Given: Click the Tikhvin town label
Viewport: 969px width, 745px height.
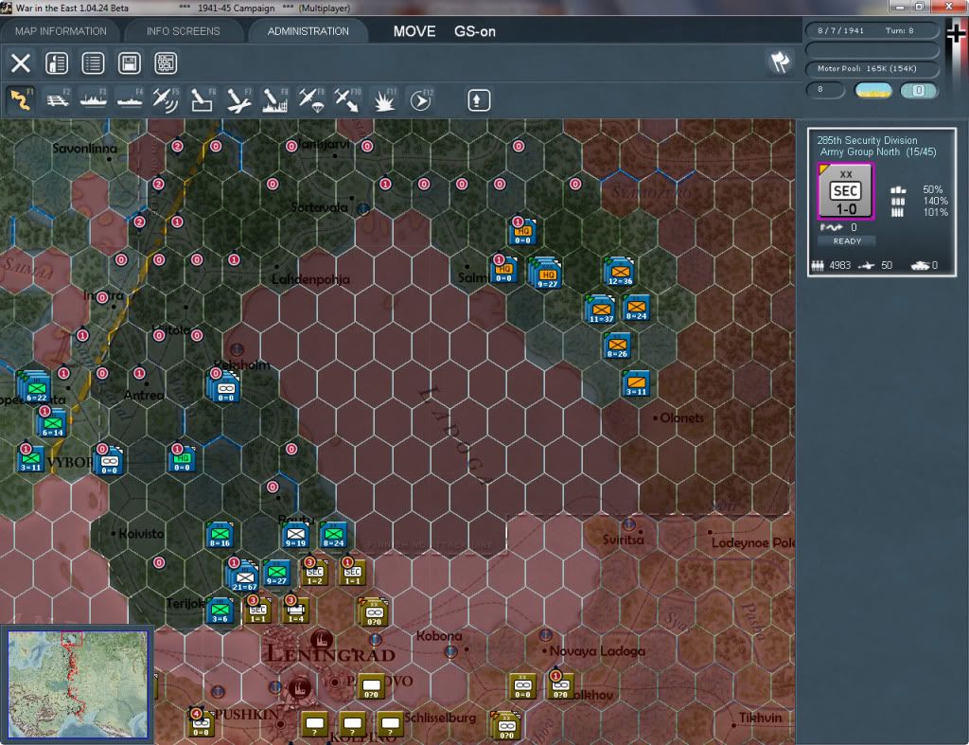Looking at the screenshot, I should tap(760, 718).
